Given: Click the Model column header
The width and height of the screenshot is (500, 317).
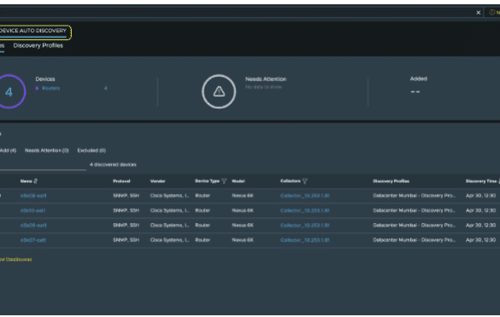Looking at the screenshot, I should pos(238,181).
